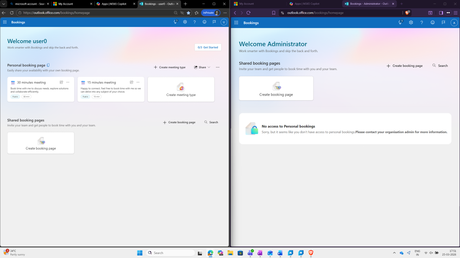This screenshot has width=460, height=258.
Task: Reload the page in Brave browser
Action: [x=248, y=13]
